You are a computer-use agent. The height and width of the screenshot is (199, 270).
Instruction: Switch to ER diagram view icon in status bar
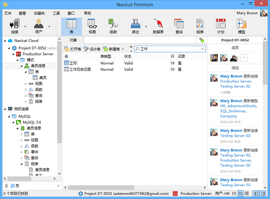coord(247,194)
